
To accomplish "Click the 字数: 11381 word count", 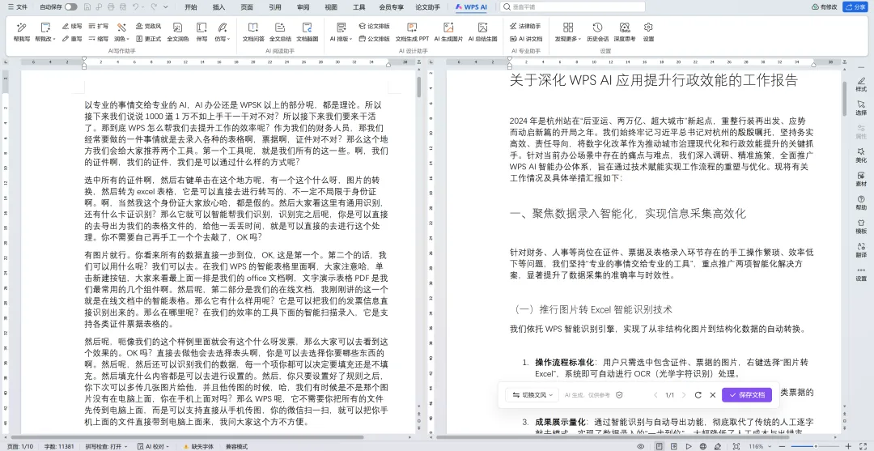I will [59, 446].
